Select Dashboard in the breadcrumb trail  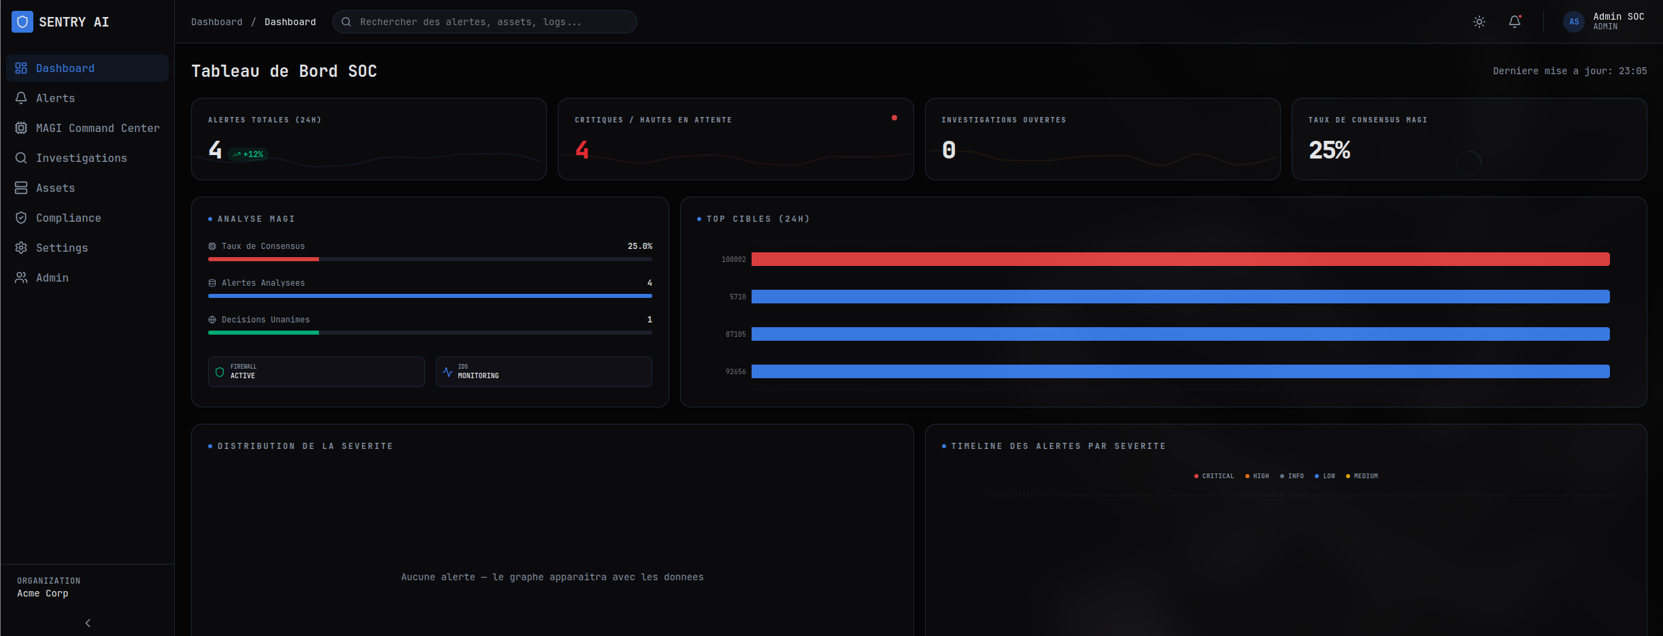216,21
